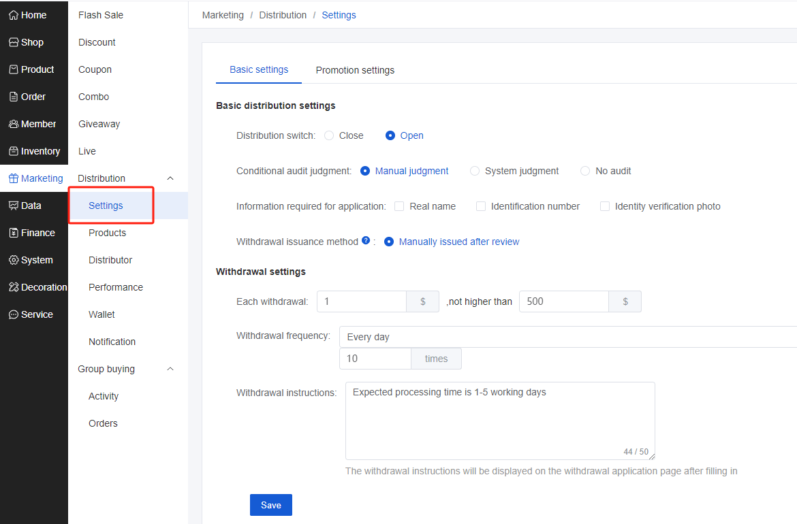This screenshot has width=797, height=524.
Task: Open the Performance submenu item
Action: pyautogui.click(x=116, y=287)
